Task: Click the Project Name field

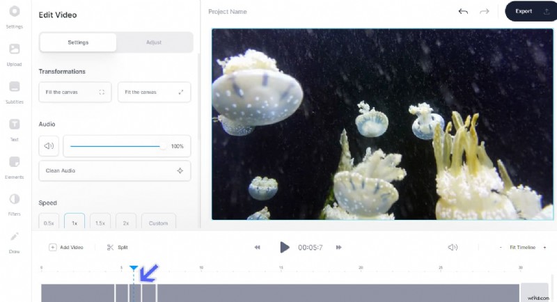Action: pos(228,12)
